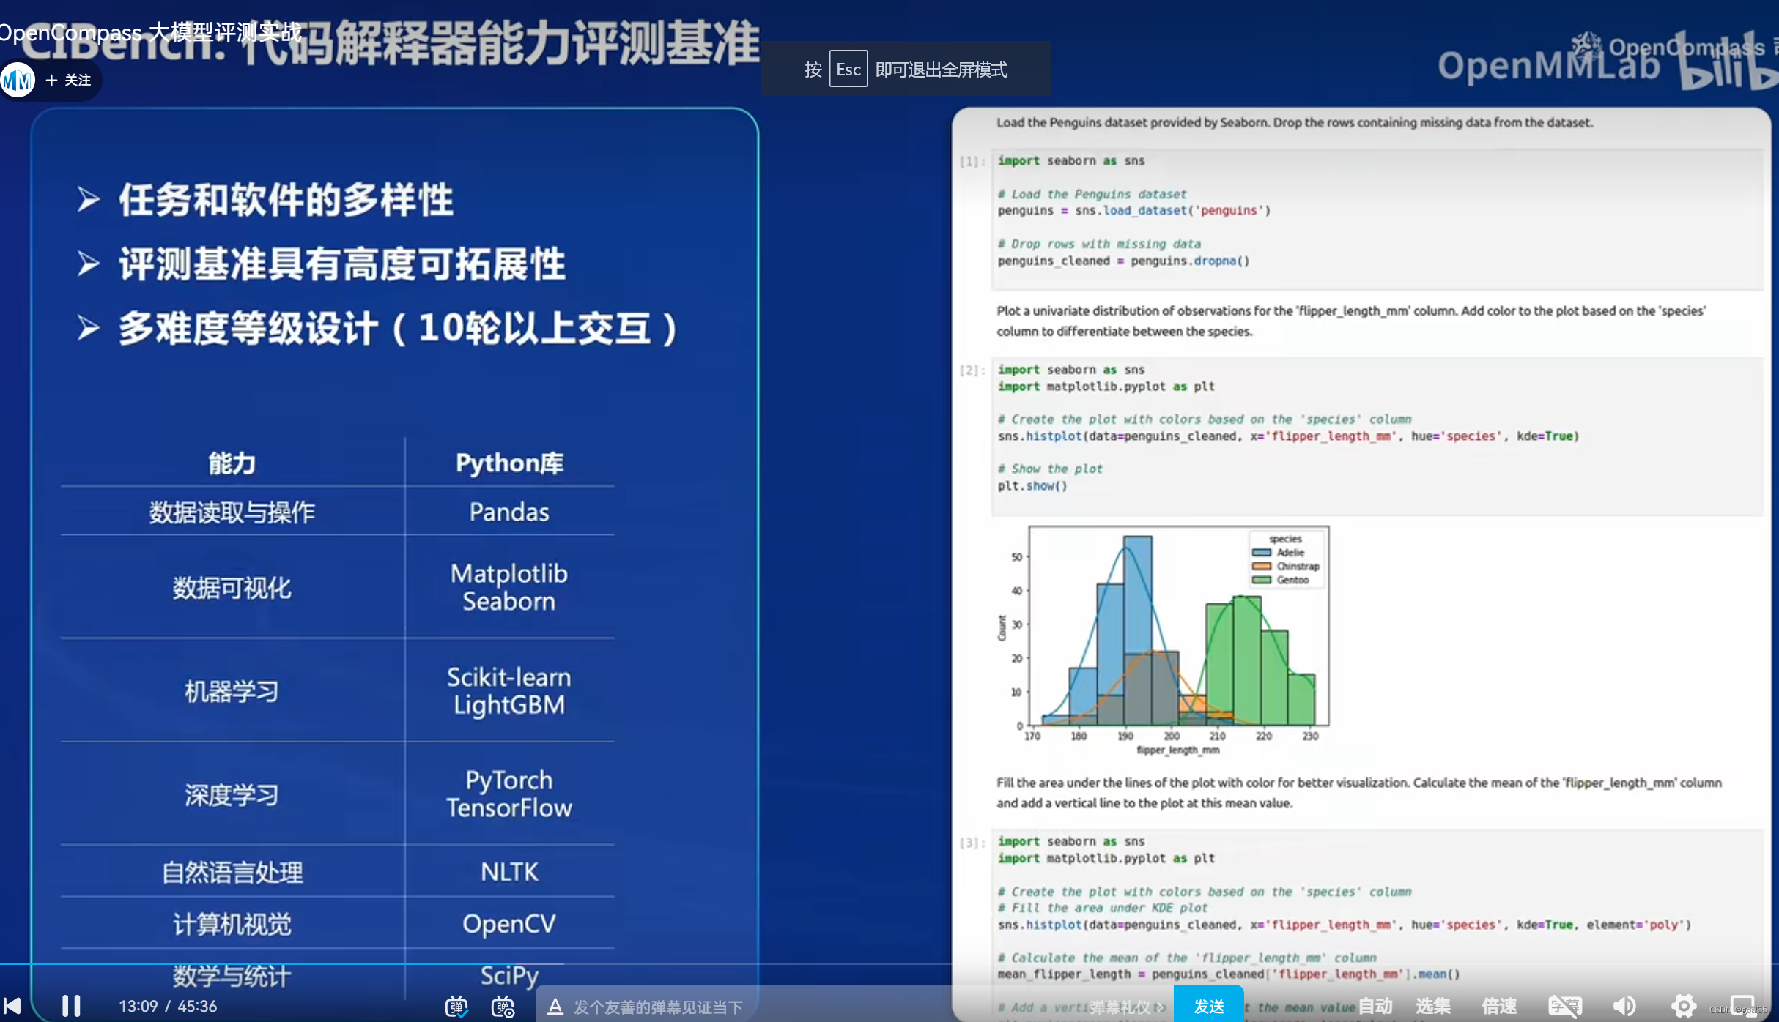Click the +关注 follow button
1779x1022 pixels.
pos(68,80)
